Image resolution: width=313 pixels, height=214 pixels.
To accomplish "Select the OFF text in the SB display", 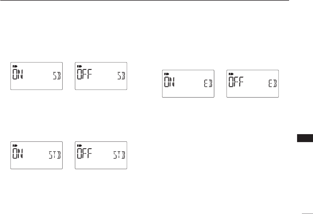I will pos(85,74).
